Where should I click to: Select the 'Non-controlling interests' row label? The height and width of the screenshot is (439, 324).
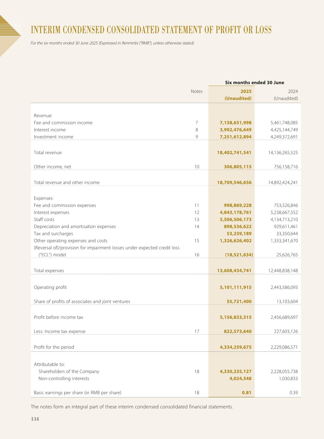[x=64, y=379]
